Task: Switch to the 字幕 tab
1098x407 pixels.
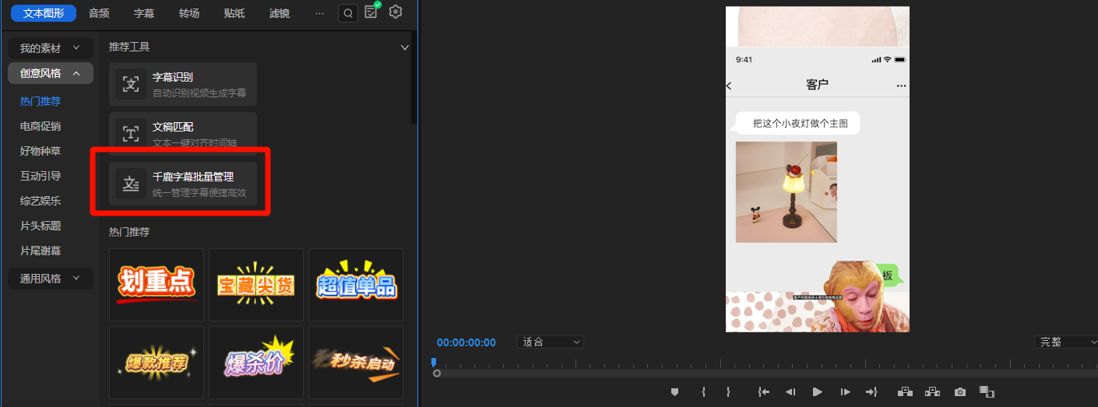Action: (144, 13)
